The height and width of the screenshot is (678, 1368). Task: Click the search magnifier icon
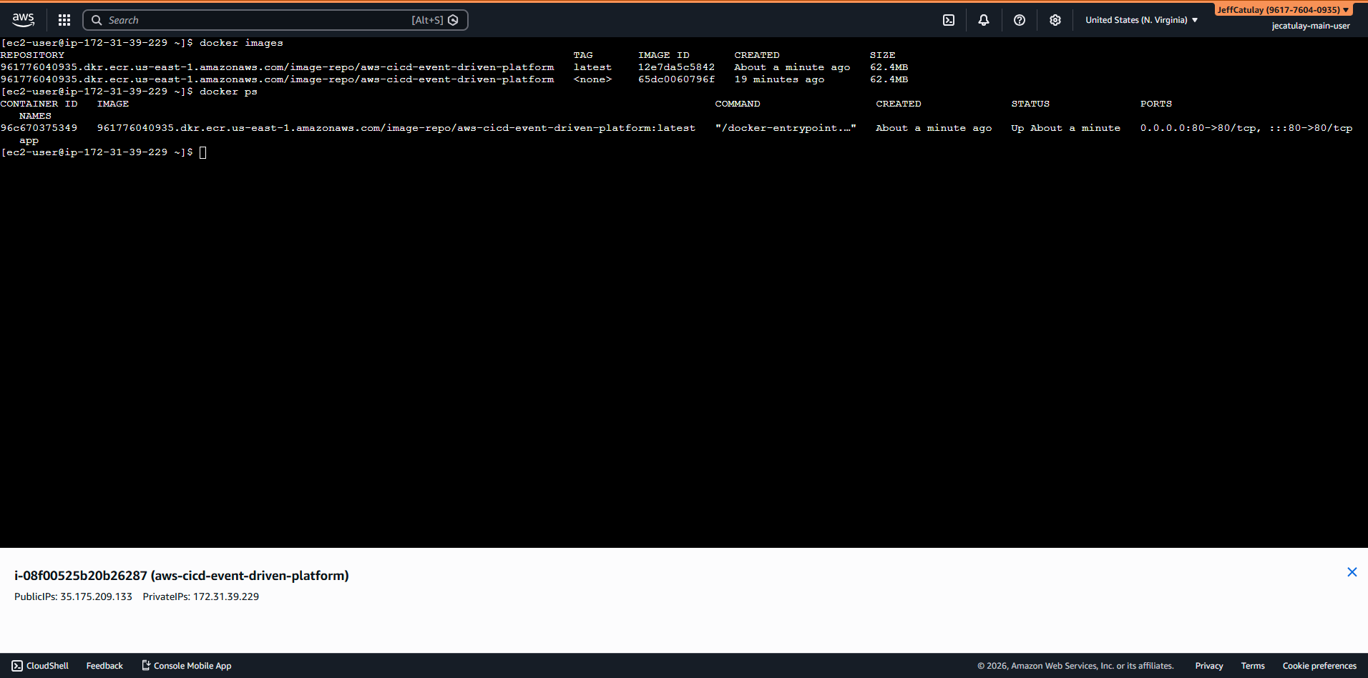[97, 20]
